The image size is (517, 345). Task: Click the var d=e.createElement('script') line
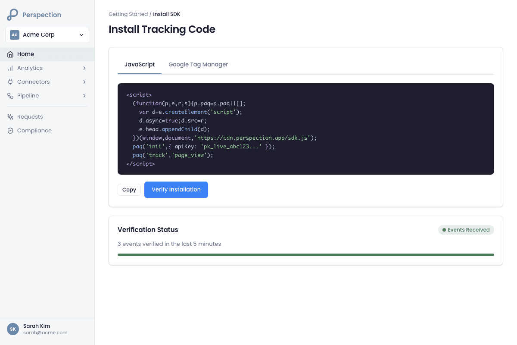click(191, 112)
